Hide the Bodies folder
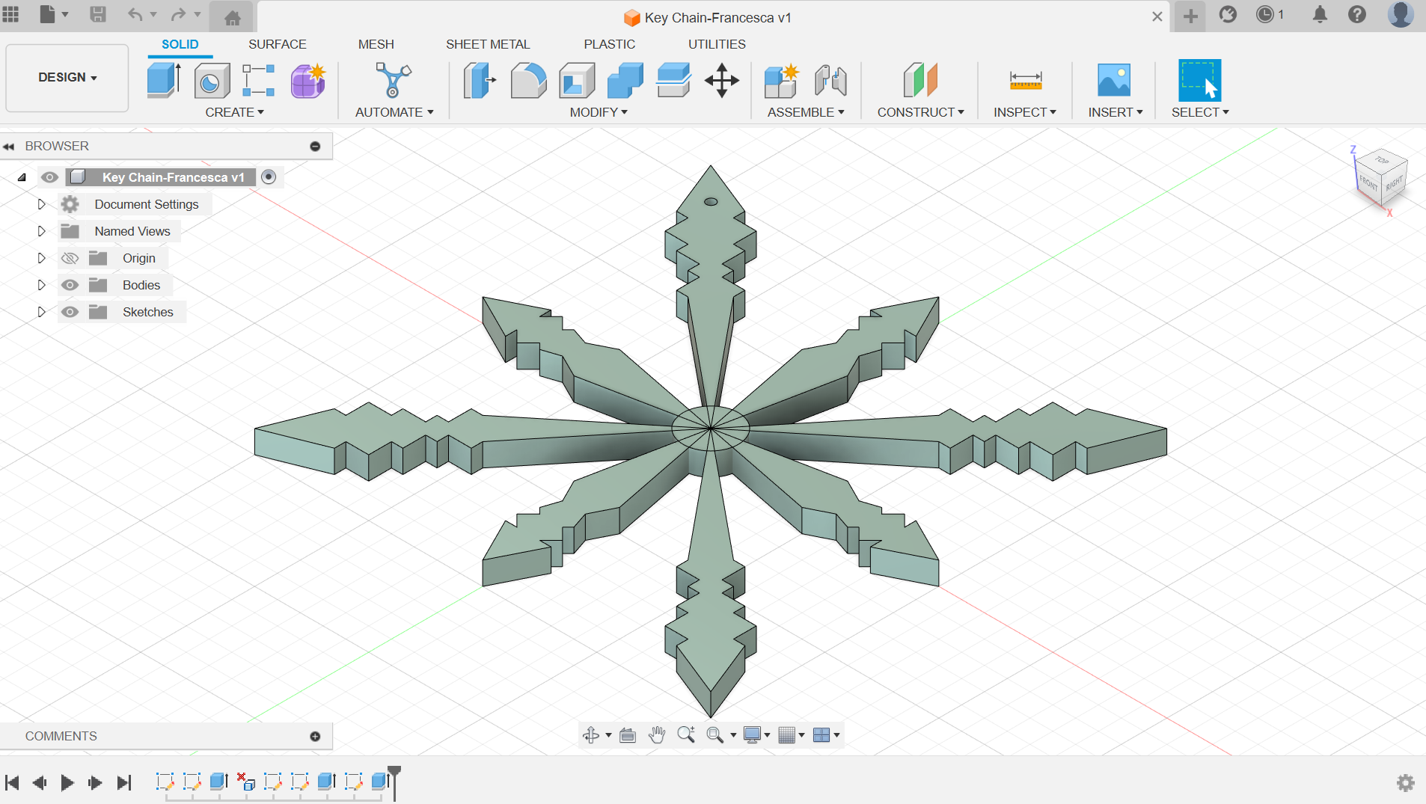 [70, 285]
